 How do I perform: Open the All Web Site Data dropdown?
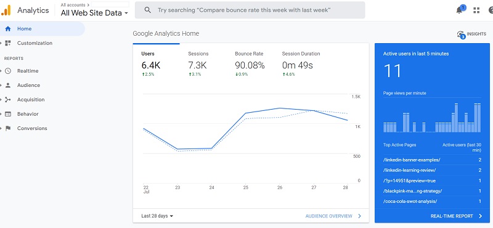pos(94,13)
